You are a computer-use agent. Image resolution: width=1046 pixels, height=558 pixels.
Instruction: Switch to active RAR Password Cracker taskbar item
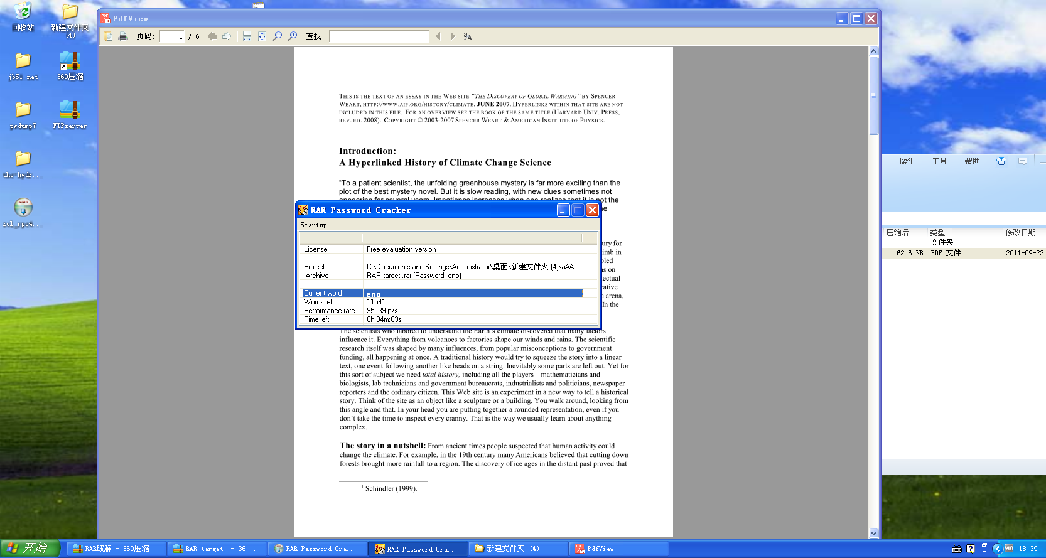pyautogui.click(x=418, y=549)
